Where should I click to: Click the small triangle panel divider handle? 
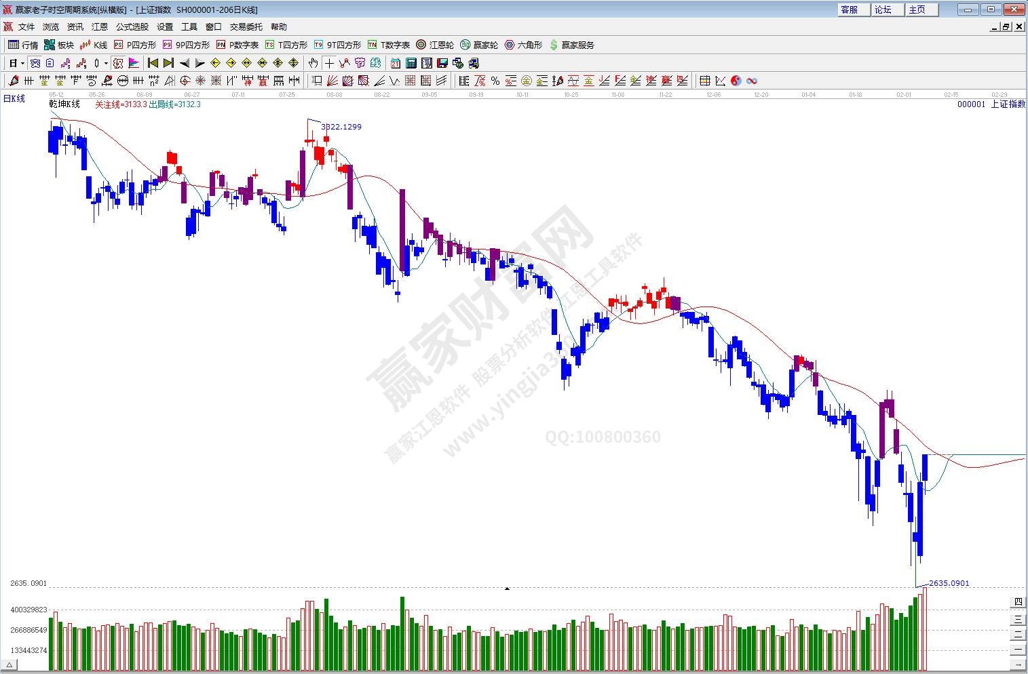pyautogui.click(x=507, y=589)
